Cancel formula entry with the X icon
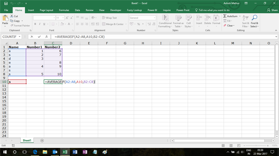Image resolution: width=279 pixels, height=156 pixels. (32, 37)
